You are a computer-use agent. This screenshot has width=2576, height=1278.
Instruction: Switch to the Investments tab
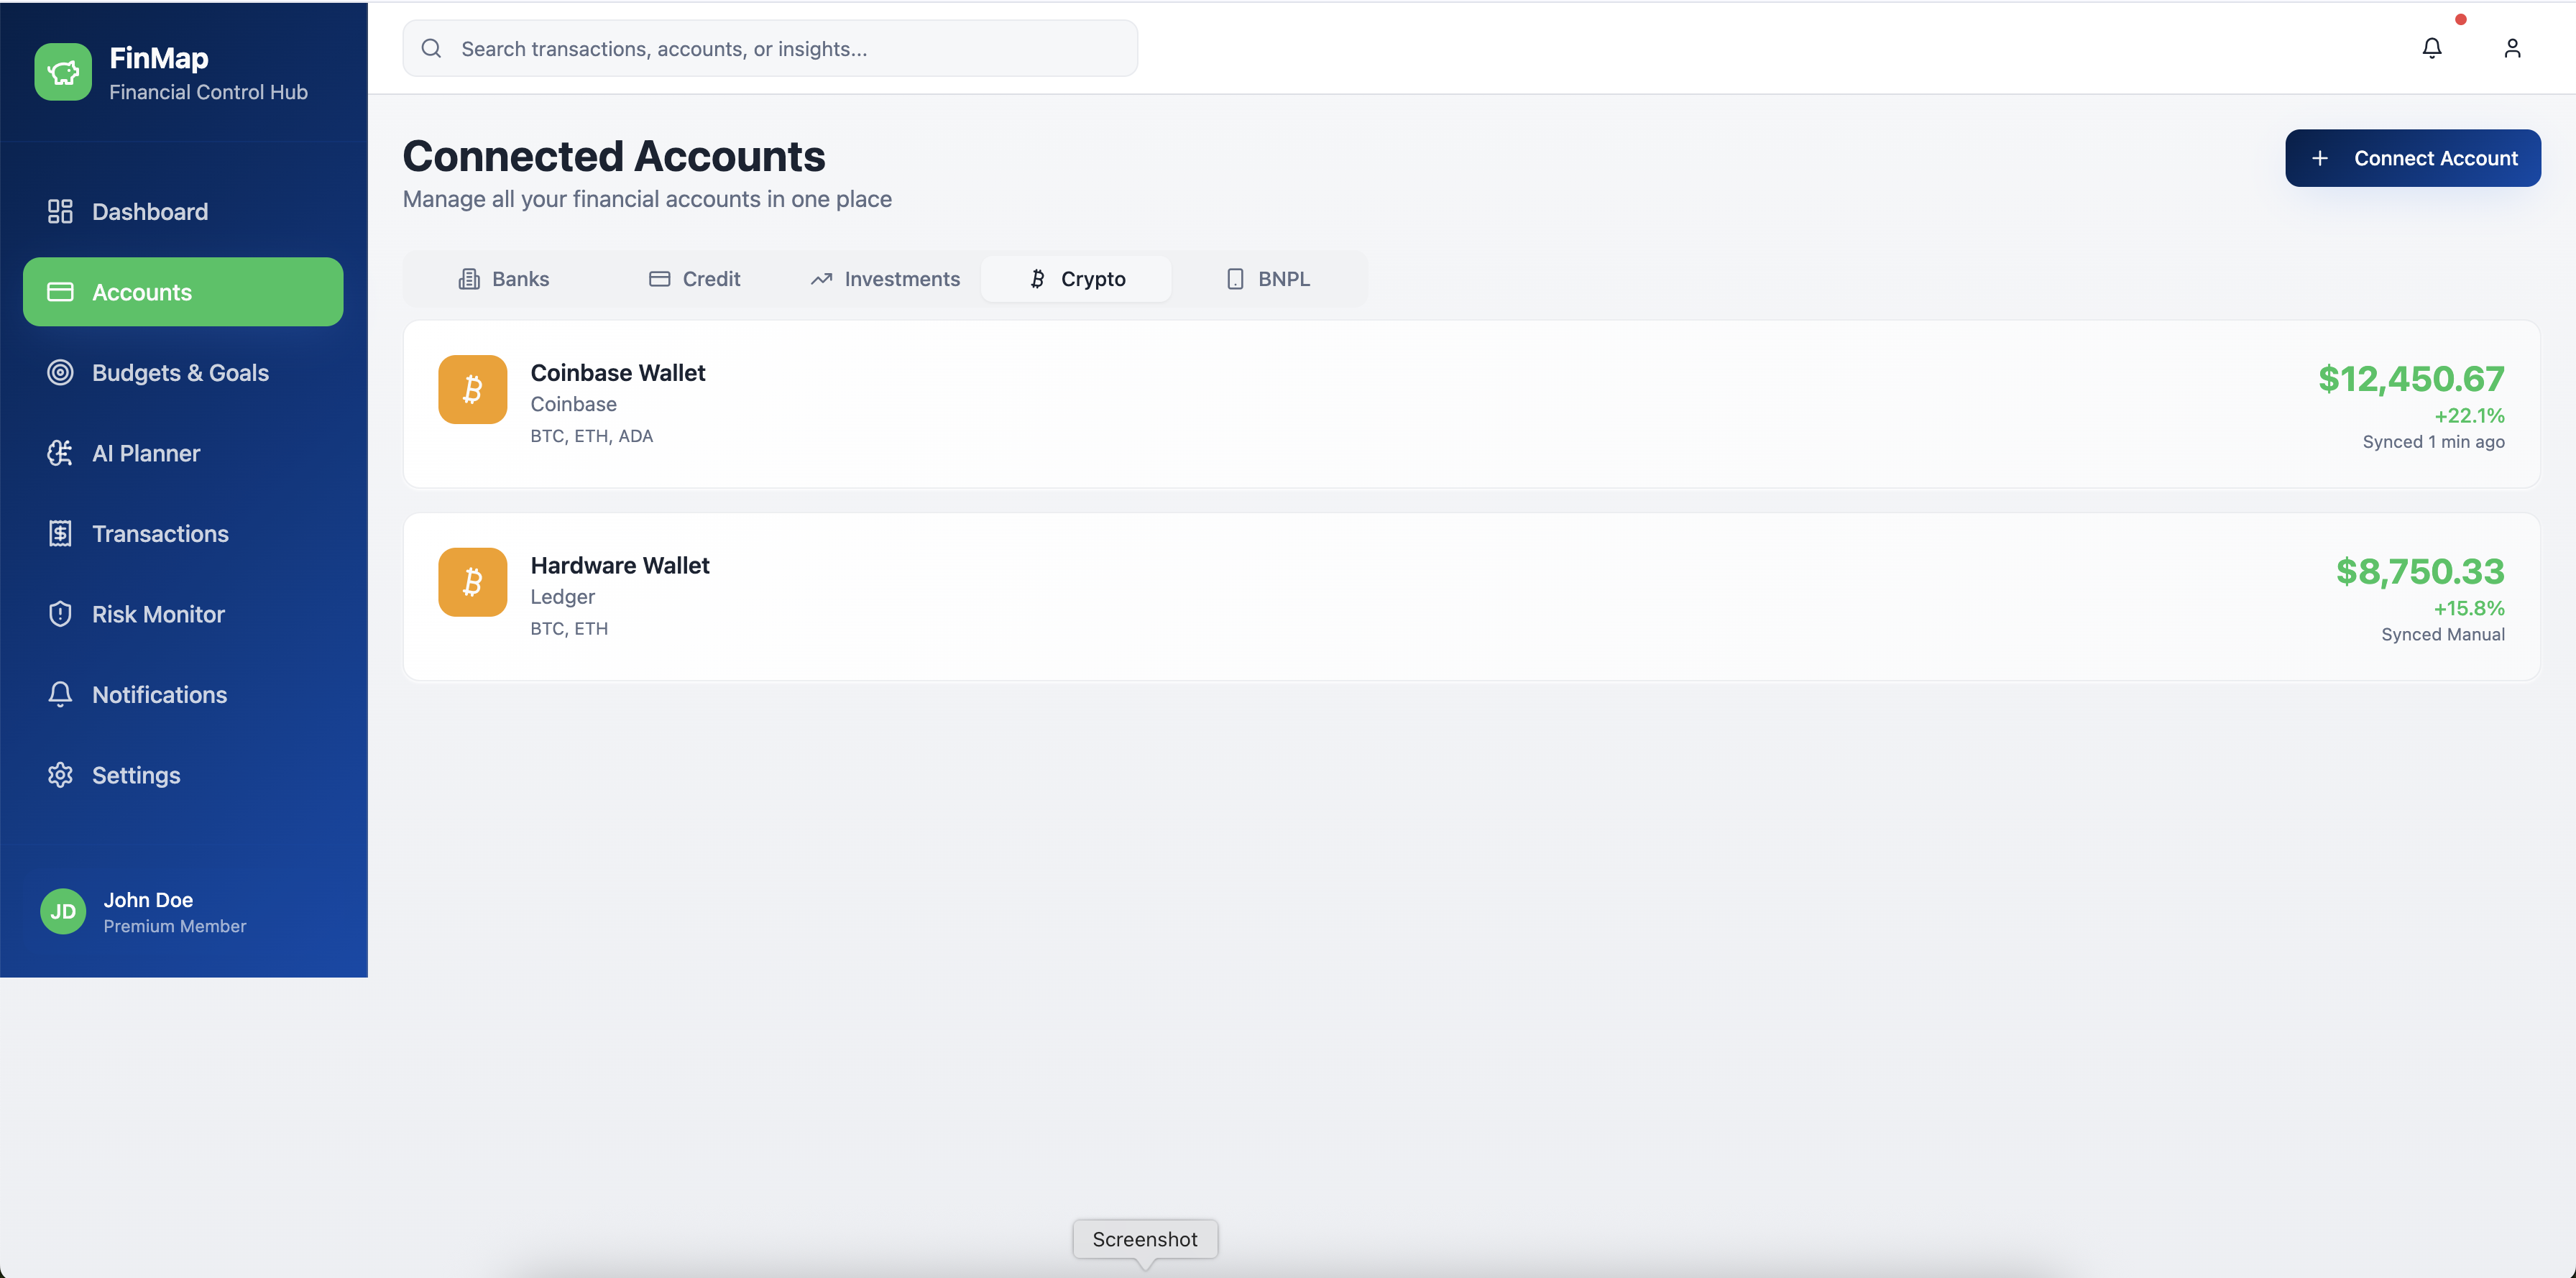885,279
